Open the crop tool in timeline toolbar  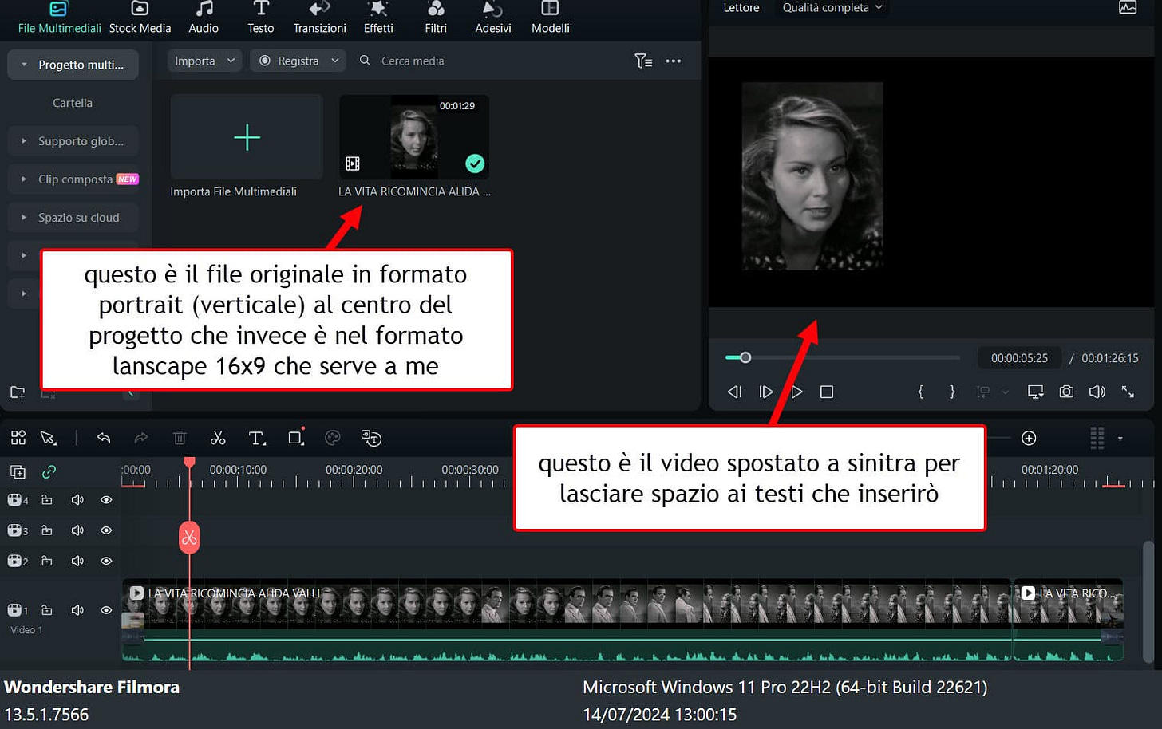(x=296, y=437)
